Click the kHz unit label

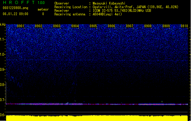(3, 25)
